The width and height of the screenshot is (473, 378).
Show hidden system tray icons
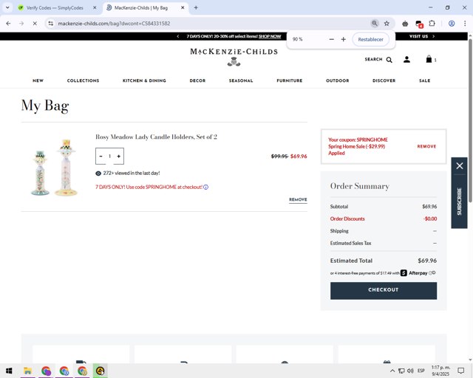coord(392,371)
